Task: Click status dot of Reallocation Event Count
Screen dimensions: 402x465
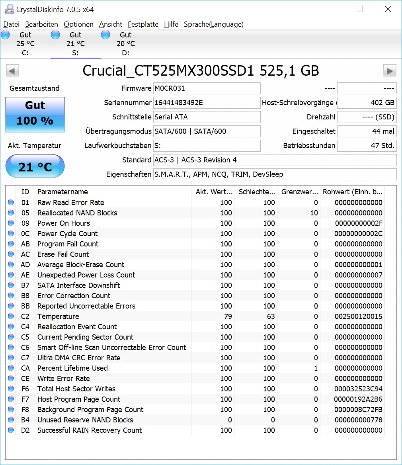Action: point(11,326)
